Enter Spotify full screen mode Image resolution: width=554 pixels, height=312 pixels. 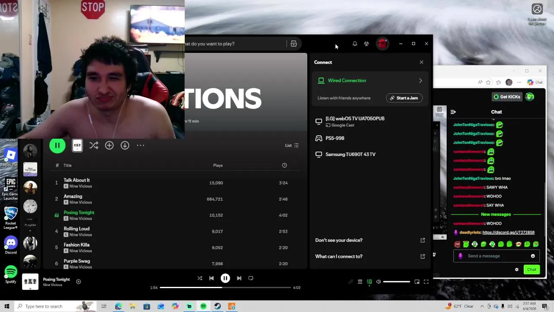coord(426,282)
